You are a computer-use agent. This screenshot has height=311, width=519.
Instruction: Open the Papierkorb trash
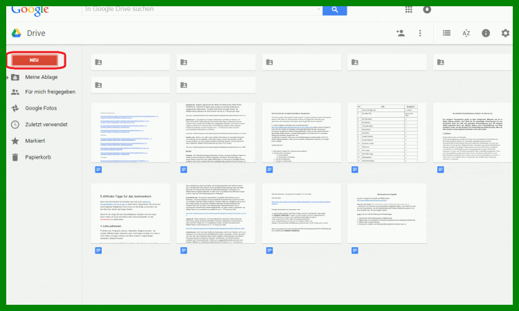[x=38, y=157]
